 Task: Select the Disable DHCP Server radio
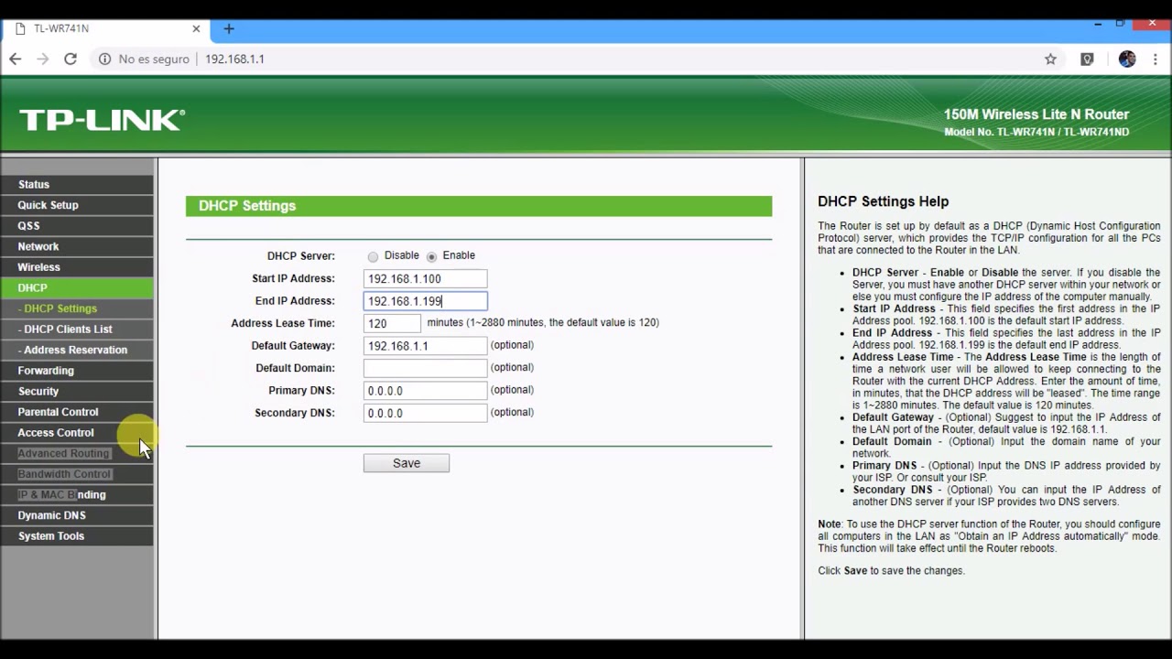pos(373,256)
